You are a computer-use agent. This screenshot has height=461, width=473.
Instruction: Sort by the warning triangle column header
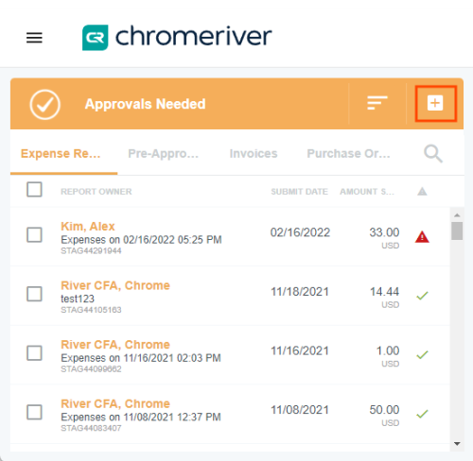pyautogui.click(x=422, y=191)
